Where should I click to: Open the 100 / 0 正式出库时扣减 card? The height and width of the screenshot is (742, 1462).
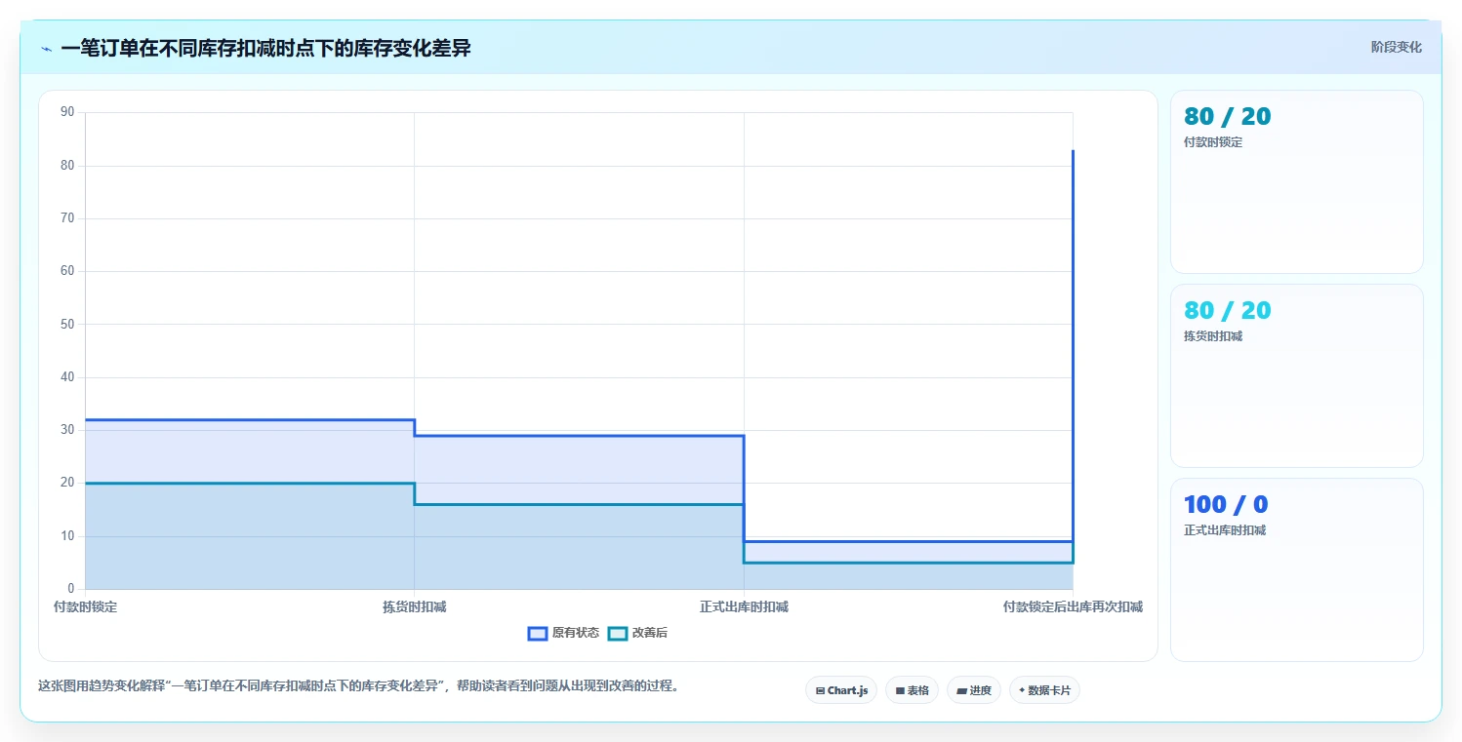[1296, 569]
